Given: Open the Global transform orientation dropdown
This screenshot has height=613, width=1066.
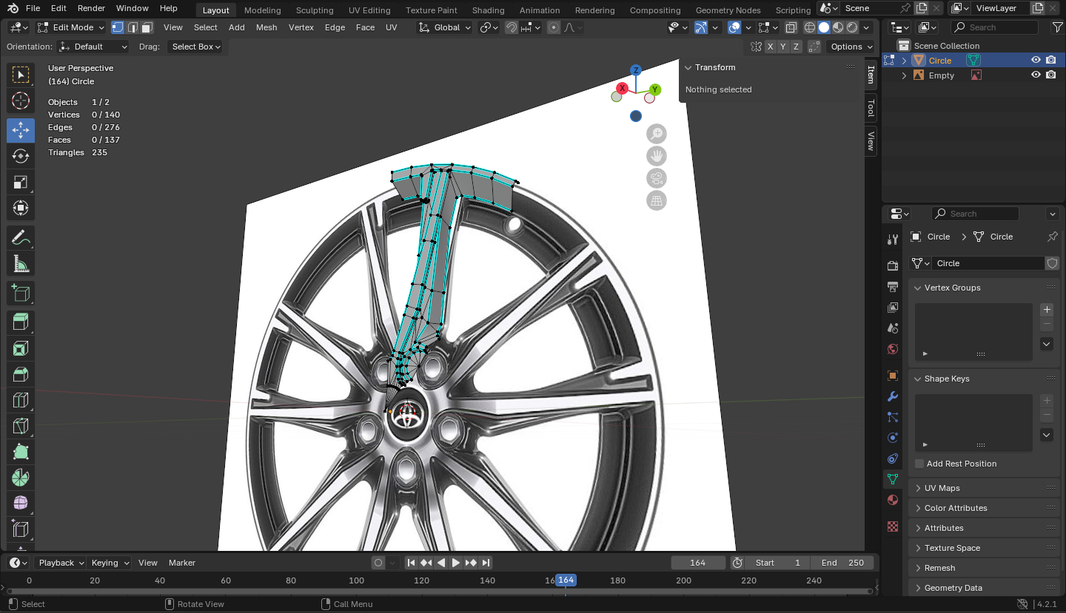Looking at the screenshot, I should click(x=445, y=27).
